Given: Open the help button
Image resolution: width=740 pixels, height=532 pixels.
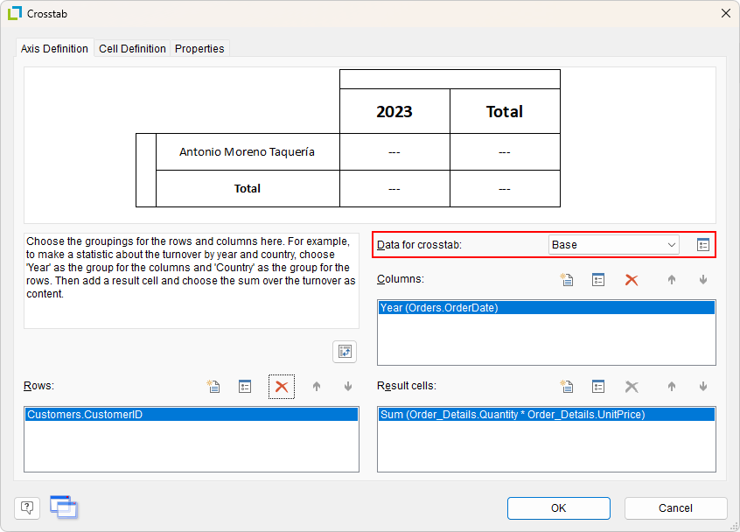Looking at the screenshot, I should click(x=27, y=507).
